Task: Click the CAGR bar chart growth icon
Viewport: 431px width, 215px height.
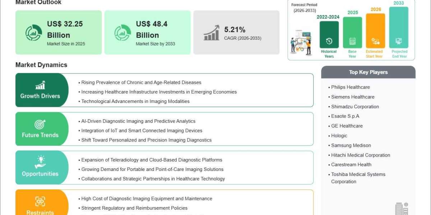Action: point(212,33)
